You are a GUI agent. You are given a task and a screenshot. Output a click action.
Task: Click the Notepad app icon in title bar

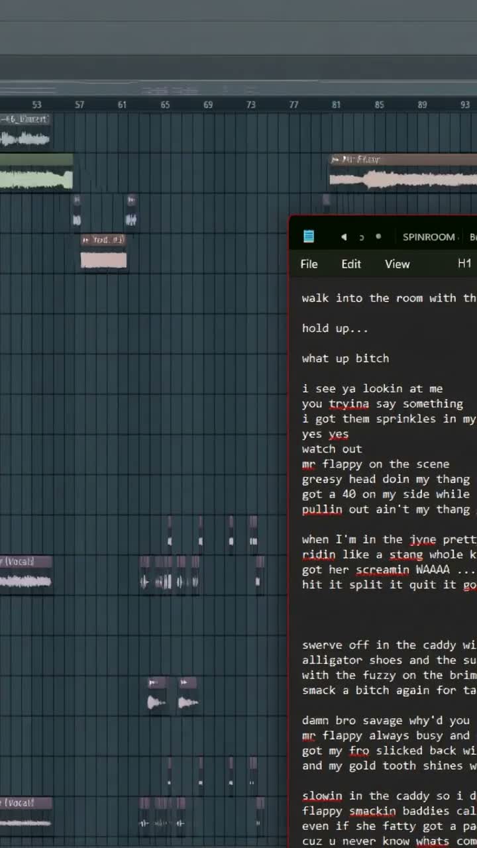pos(309,237)
